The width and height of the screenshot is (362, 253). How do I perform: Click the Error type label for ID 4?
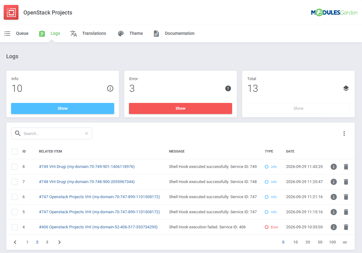click(274, 227)
